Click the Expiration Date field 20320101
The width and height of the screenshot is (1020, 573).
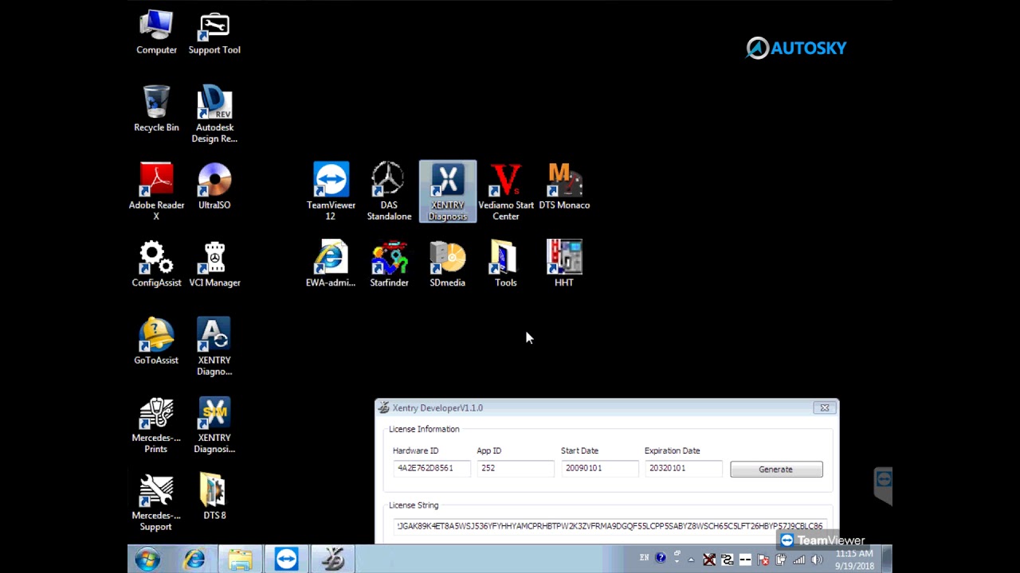coord(683,468)
